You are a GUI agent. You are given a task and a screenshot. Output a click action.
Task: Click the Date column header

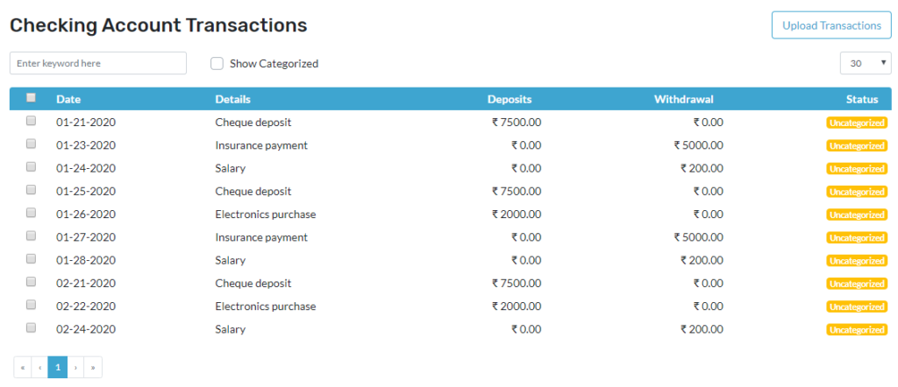point(68,100)
